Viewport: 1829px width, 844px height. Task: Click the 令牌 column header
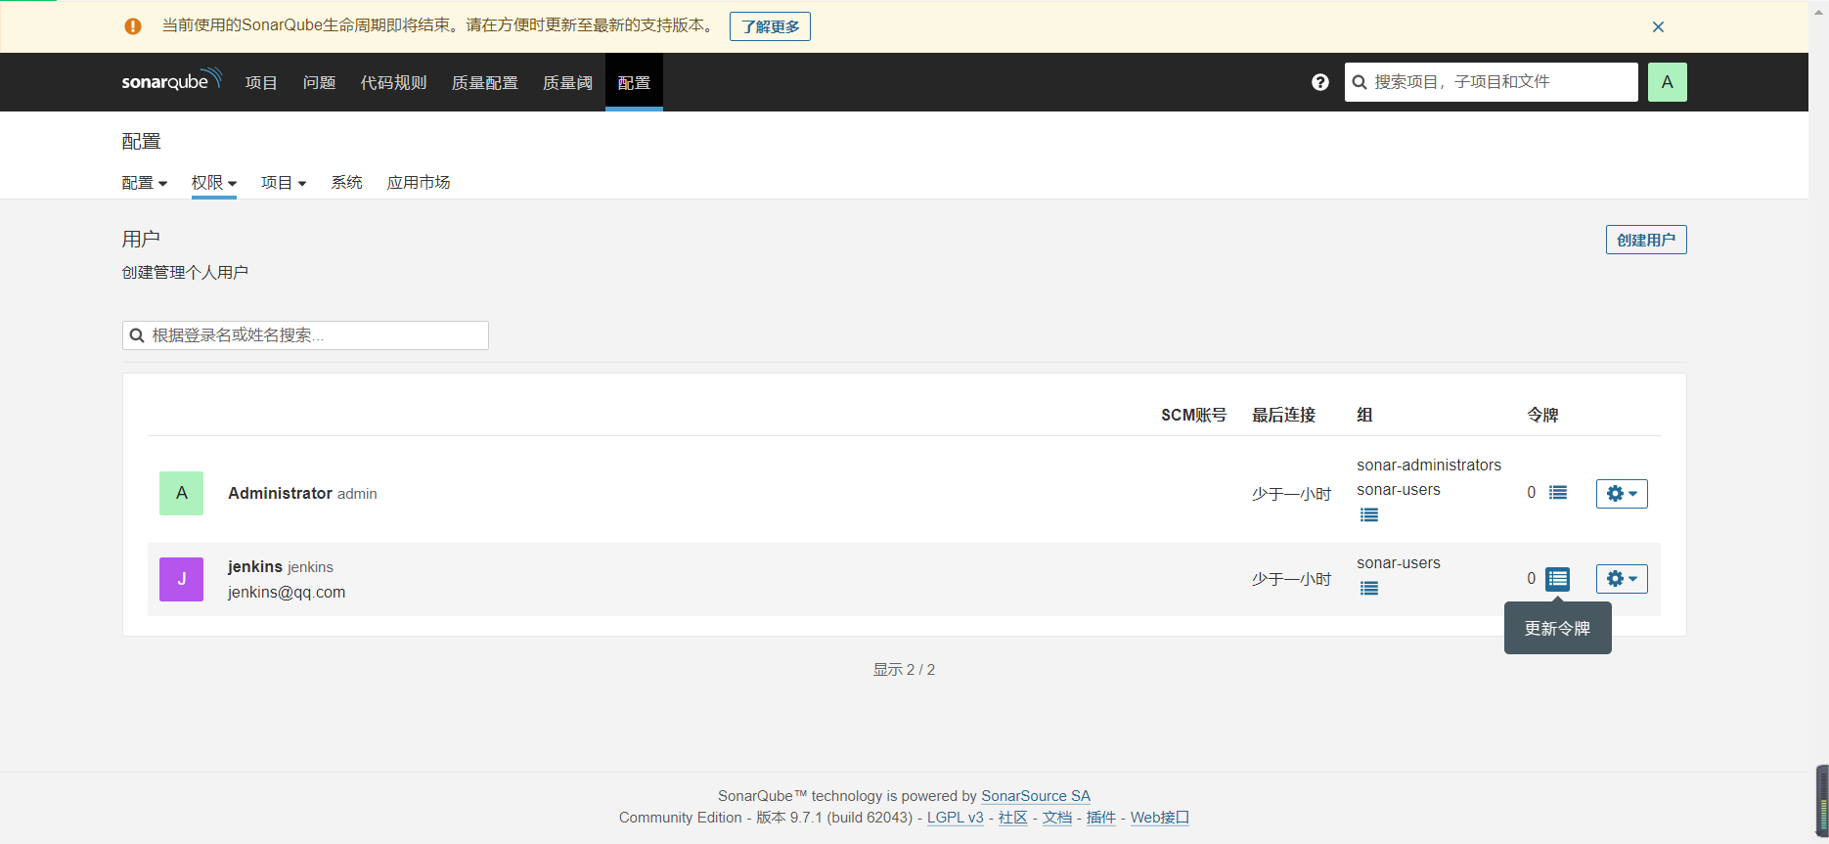click(x=1542, y=415)
